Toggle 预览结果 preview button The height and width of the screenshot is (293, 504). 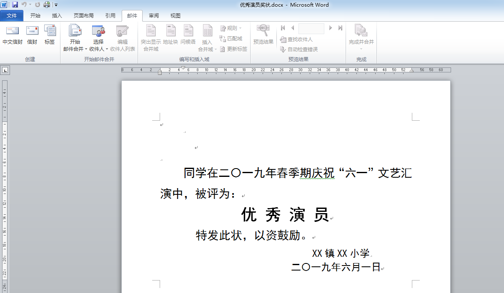point(263,35)
